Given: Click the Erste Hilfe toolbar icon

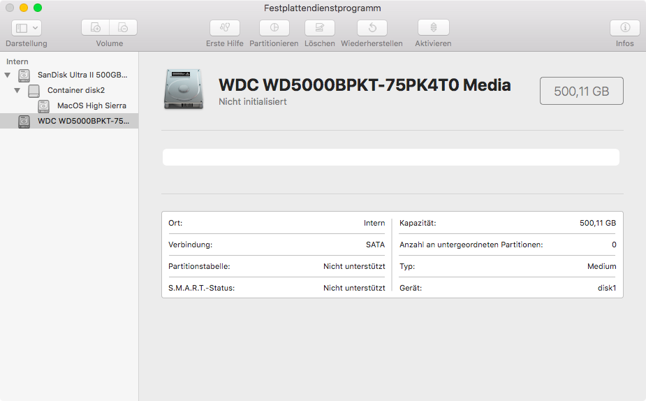Looking at the screenshot, I should (x=225, y=28).
